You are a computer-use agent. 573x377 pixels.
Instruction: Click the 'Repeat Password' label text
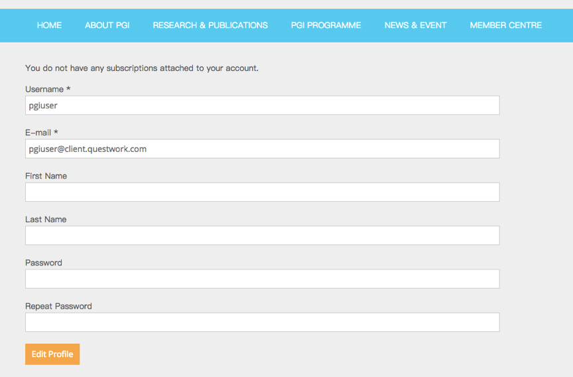coord(58,306)
